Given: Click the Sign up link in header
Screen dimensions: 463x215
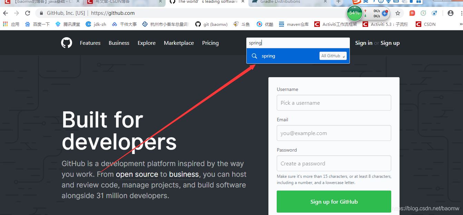Looking at the screenshot, I should pyautogui.click(x=390, y=43).
